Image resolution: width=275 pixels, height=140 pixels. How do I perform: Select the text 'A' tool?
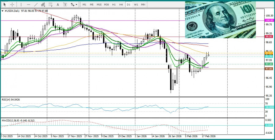[x=58, y=5]
